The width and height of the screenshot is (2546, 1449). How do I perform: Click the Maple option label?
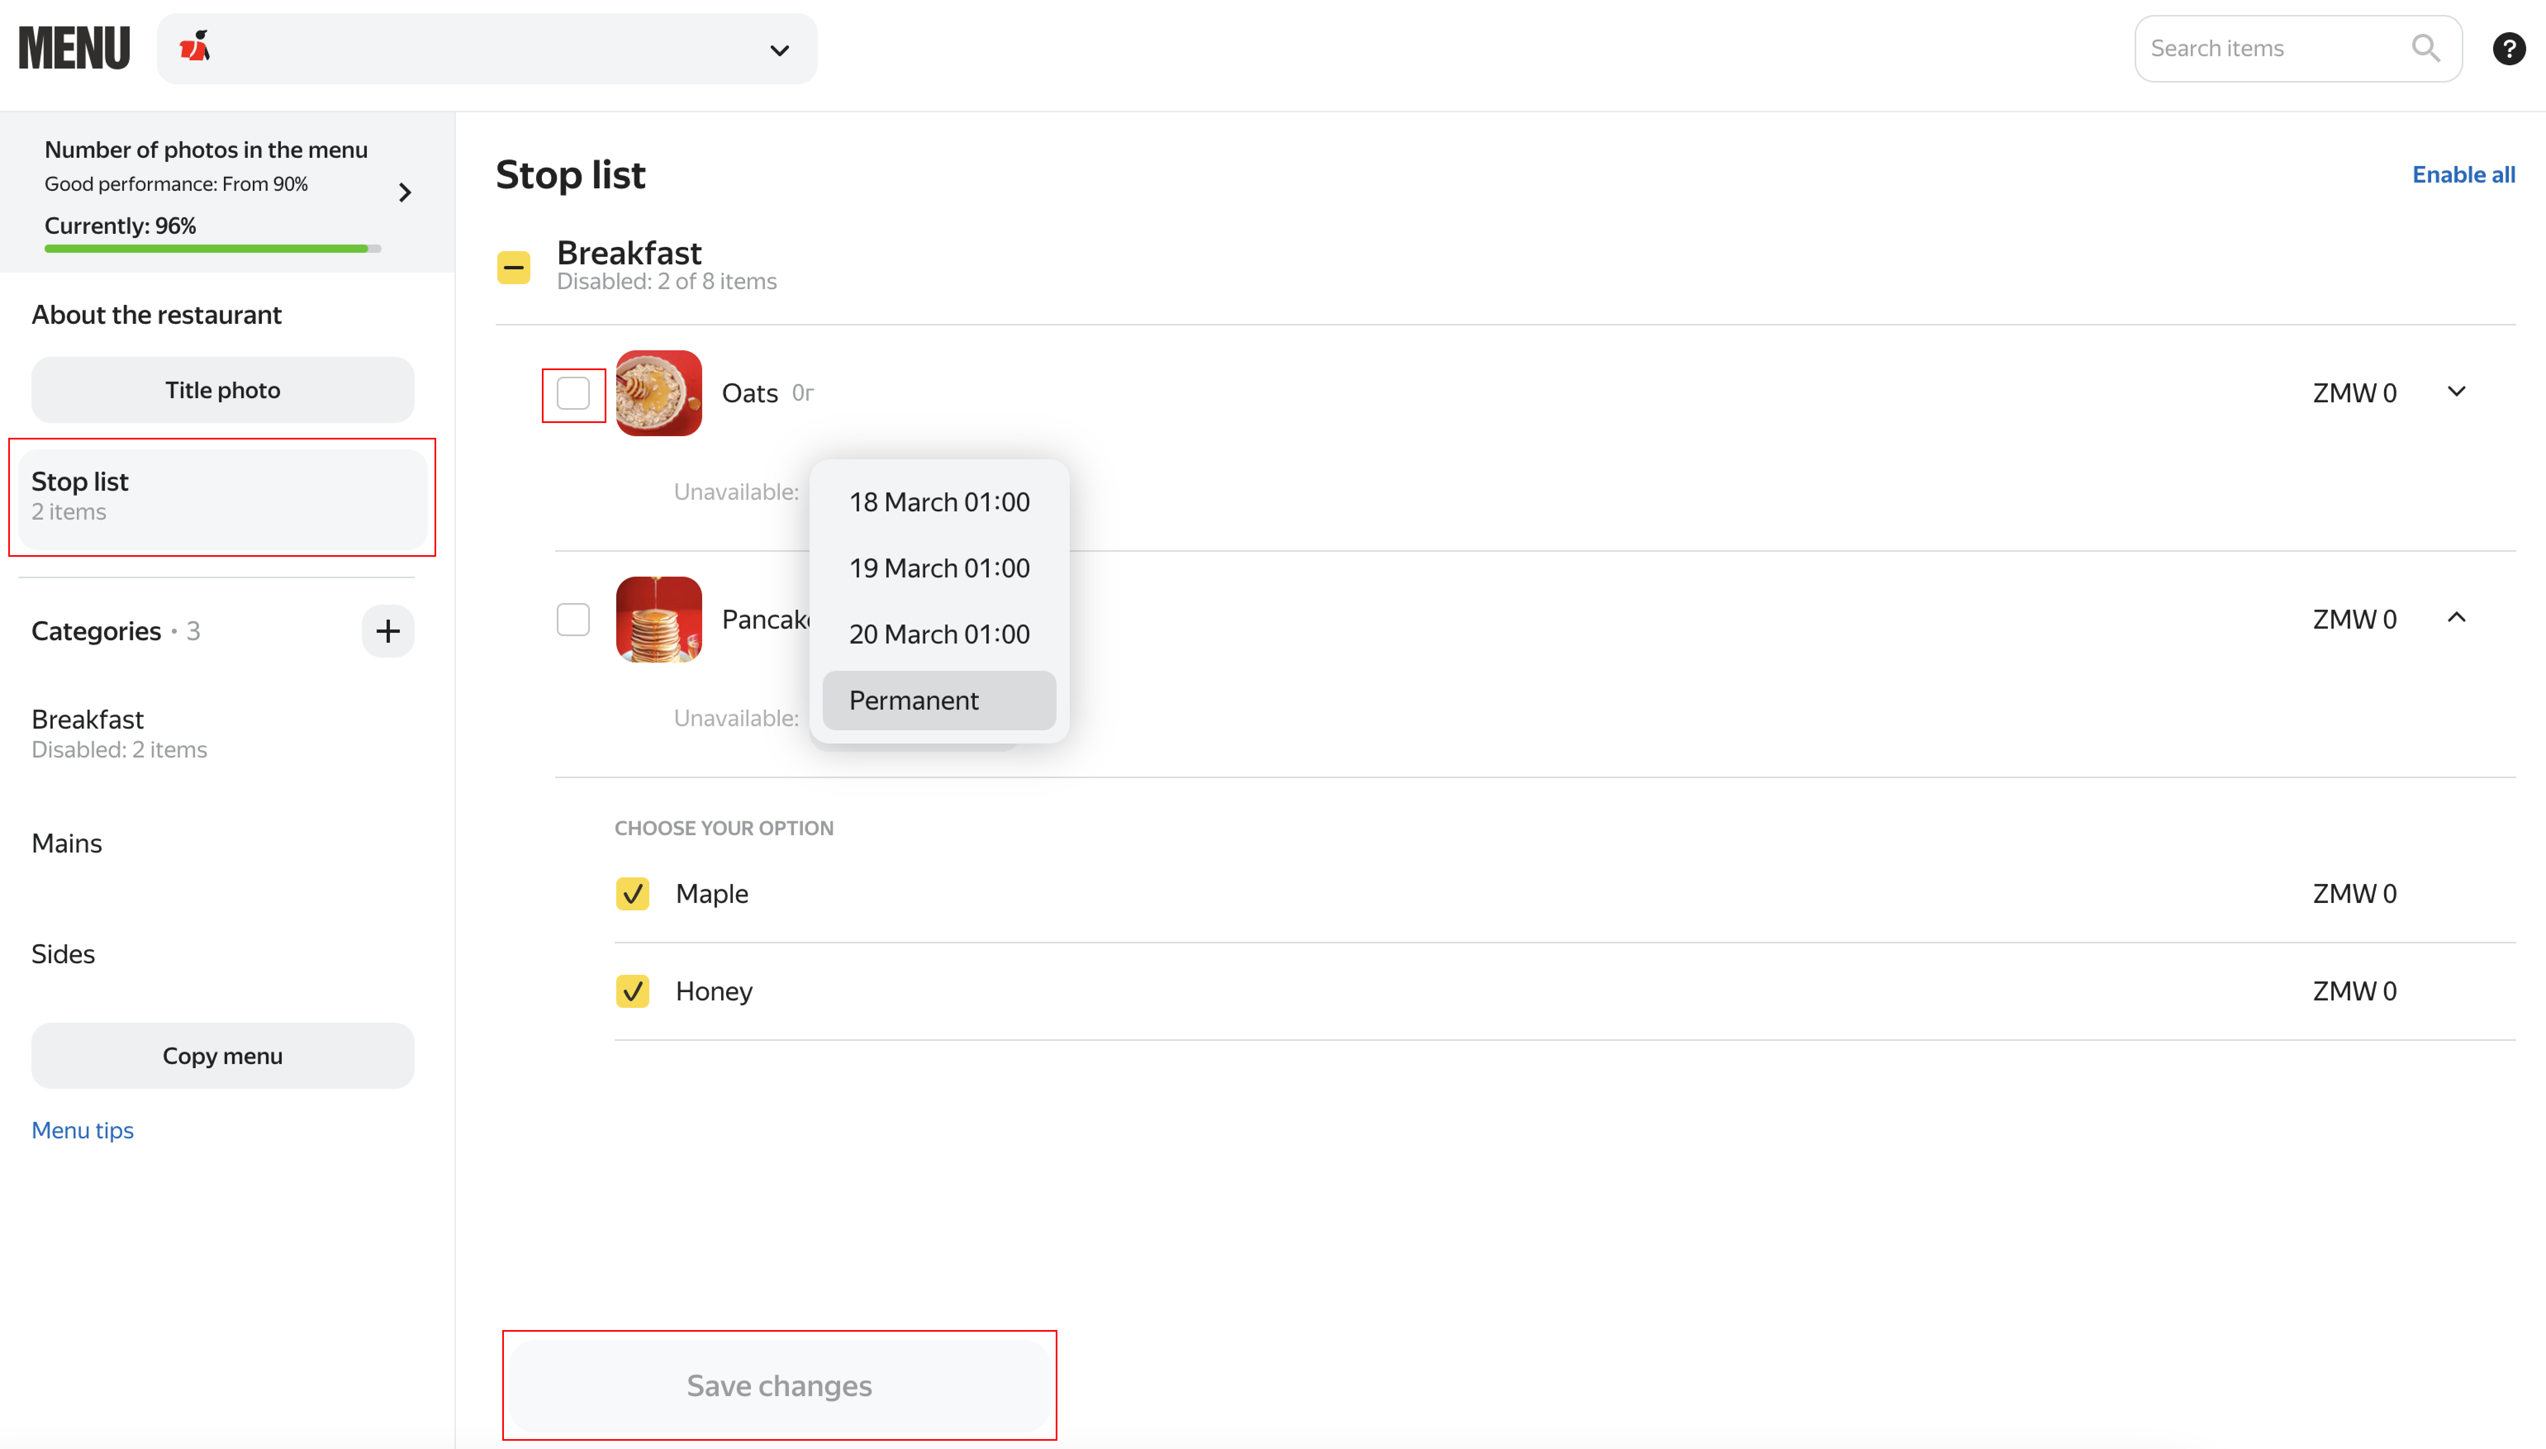(712, 894)
